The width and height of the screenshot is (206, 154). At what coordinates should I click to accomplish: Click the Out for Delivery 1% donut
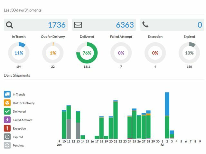pyautogui.click(x=53, y=53)
